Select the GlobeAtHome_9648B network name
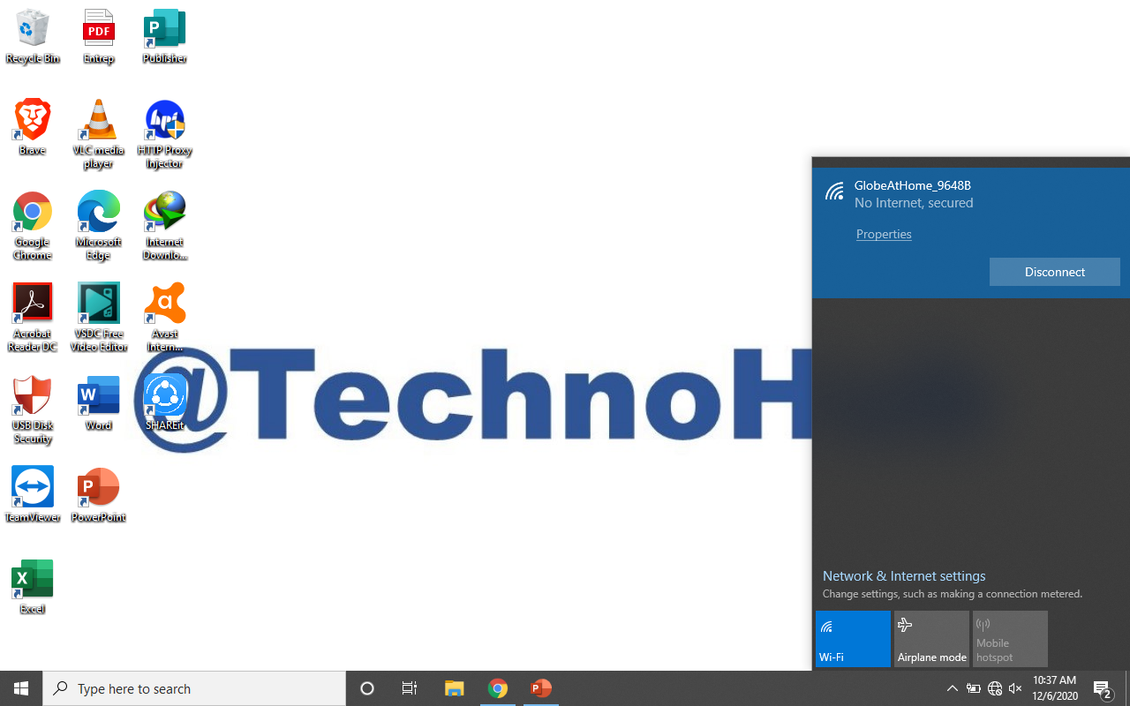Viewport: 1130px width, 706px height. [913, 185]
